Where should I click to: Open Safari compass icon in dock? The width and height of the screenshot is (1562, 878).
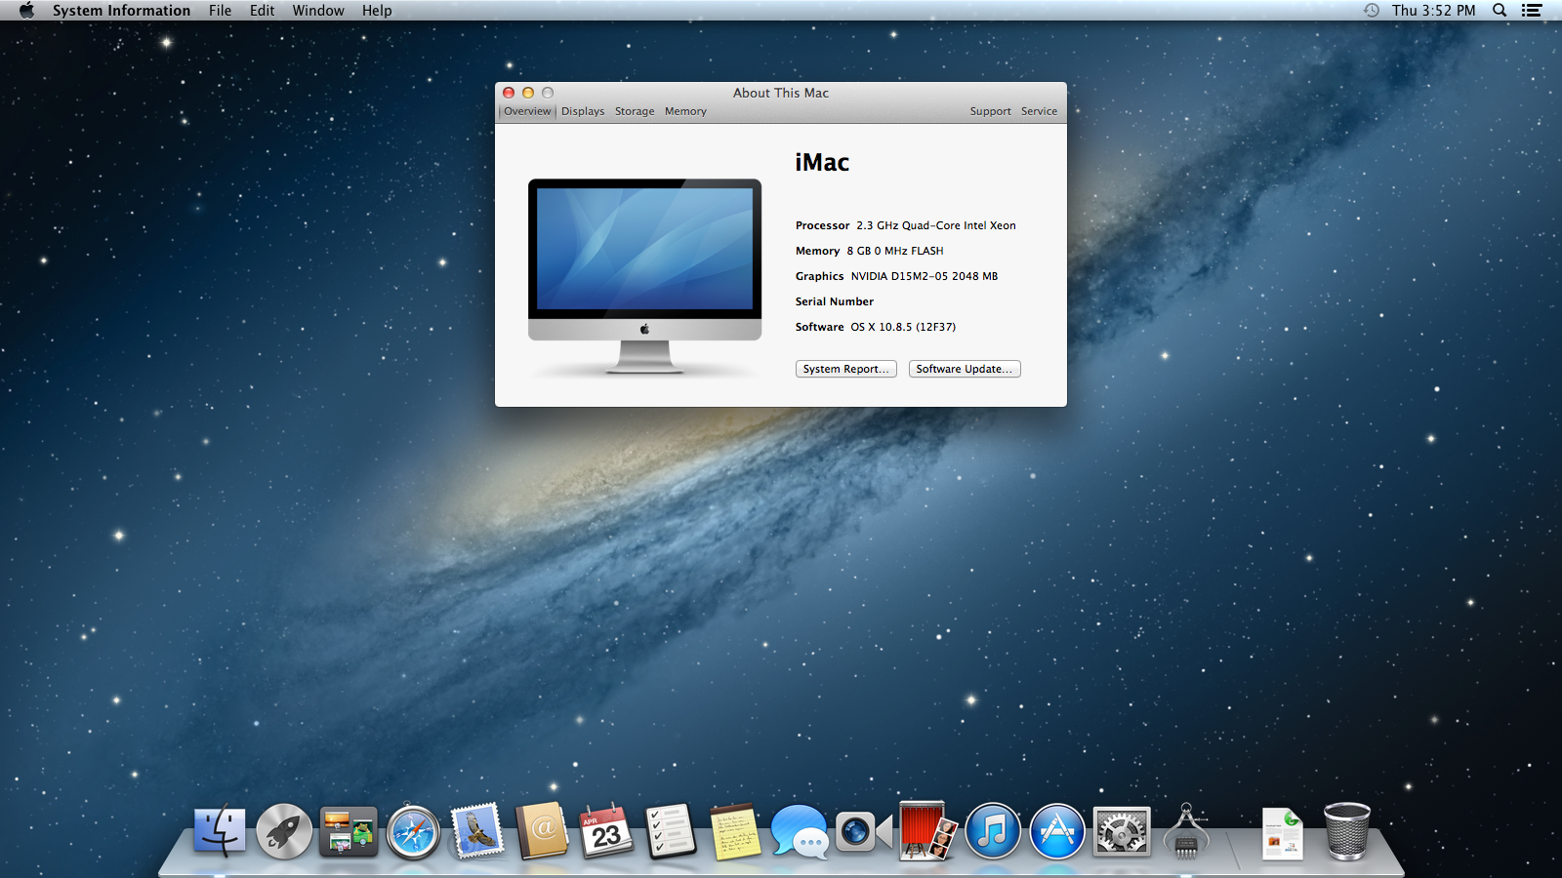[413, 832]
